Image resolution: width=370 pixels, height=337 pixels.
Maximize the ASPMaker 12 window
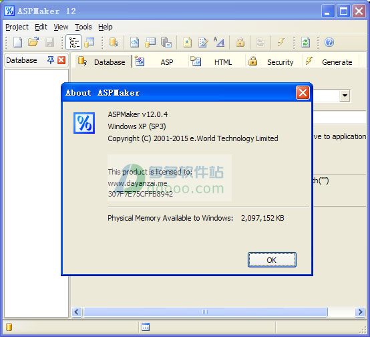(343, 11)
